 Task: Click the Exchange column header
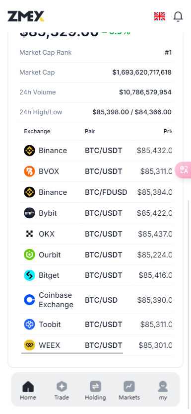[37, 131]
